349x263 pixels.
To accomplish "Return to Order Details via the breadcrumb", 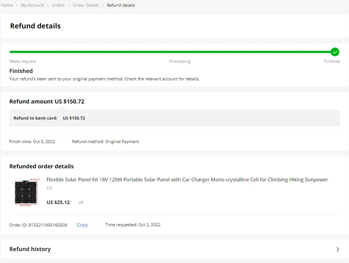I will coord(86,5).
